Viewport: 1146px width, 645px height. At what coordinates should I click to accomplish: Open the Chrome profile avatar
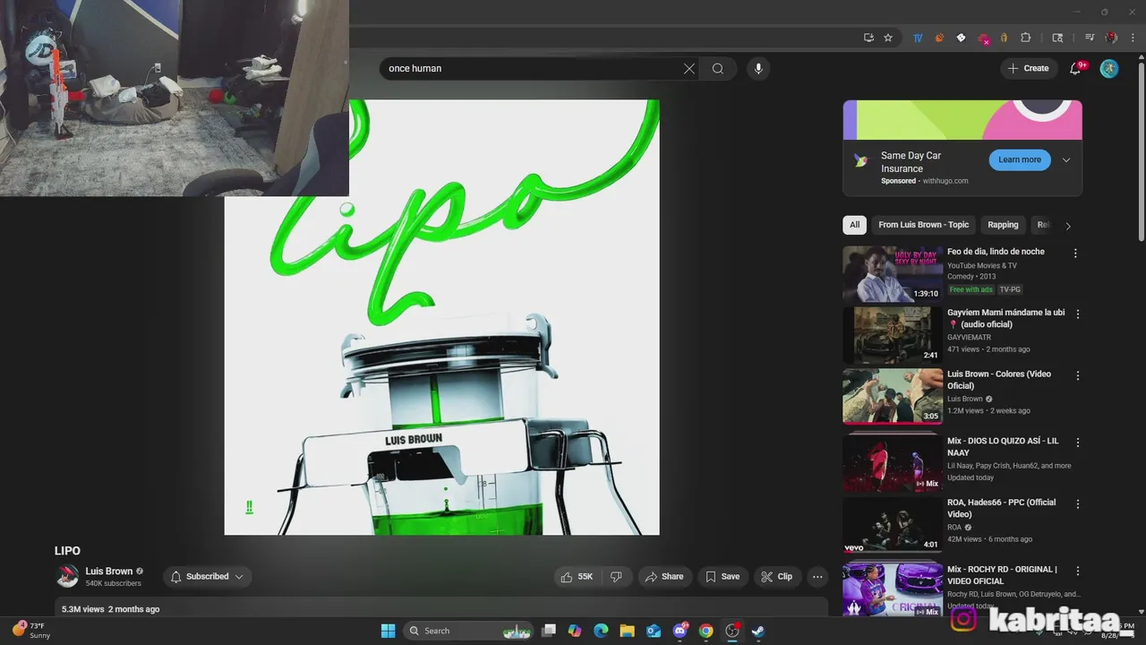coord(1111,38)
